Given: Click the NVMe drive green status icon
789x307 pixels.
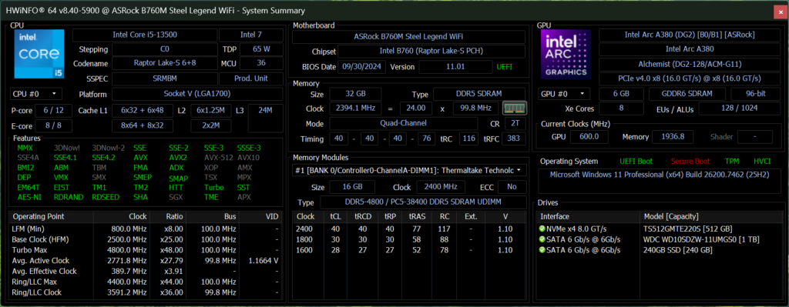Looking at the screenshot, I should pyautogui.click(x=542, y=229).
